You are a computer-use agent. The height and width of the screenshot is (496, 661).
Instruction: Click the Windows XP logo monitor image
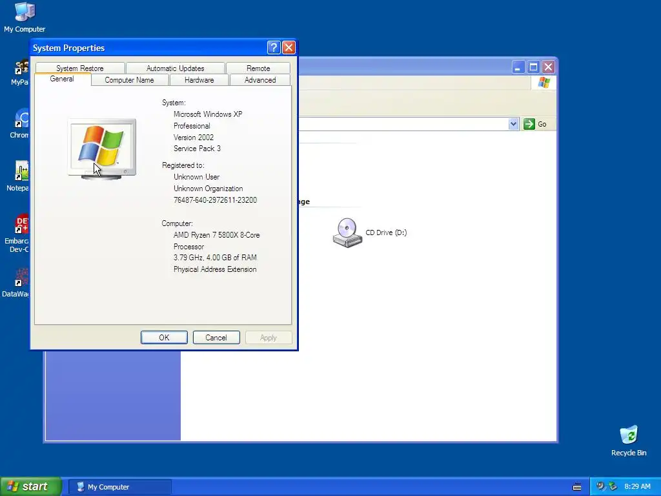click(x=101, y=149)
